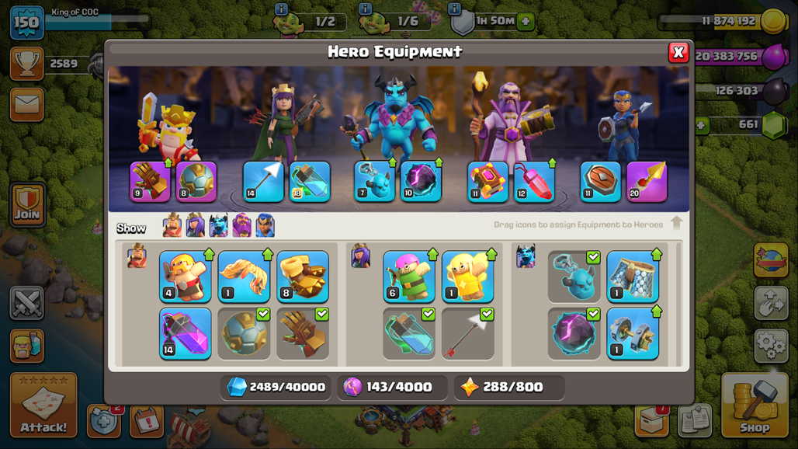Open the Shop

point(755,405)
